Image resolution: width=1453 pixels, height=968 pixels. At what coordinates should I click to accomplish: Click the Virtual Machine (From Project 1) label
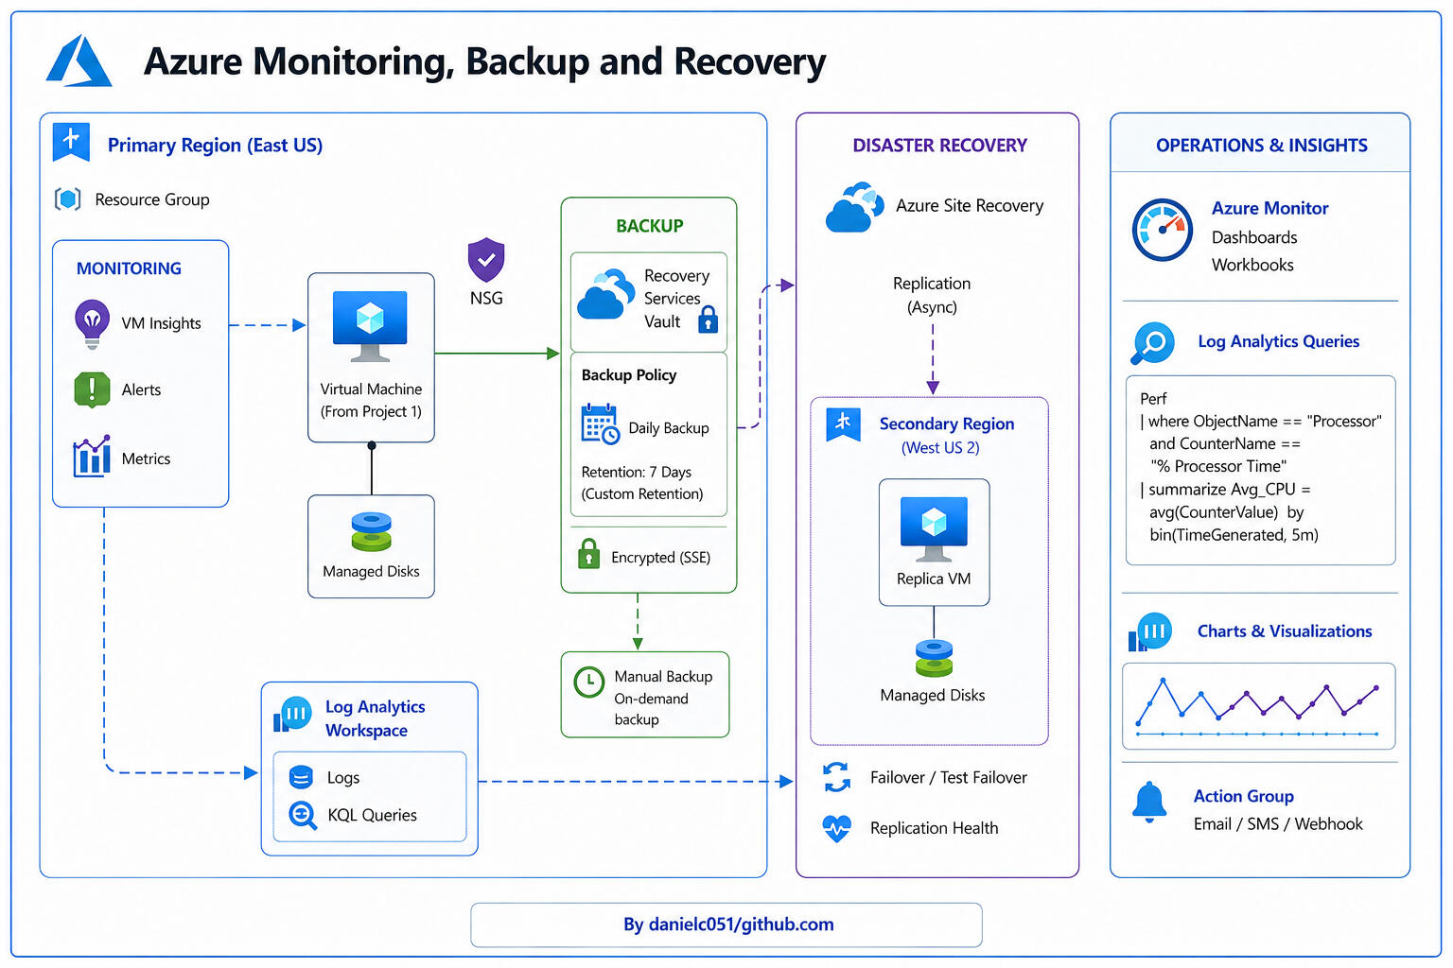coord(371,400)
